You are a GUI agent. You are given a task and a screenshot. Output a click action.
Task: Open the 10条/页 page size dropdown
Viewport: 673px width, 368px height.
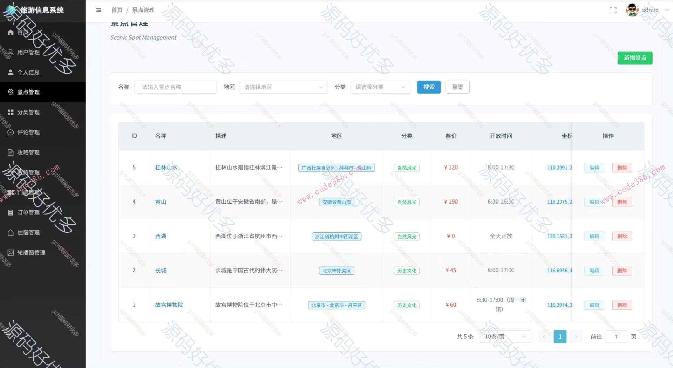[505, 336]
